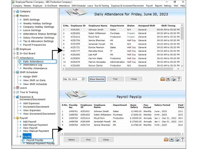The width and height of the screenshot is (198, 149).
Task: Click the Company building icon in tree
Action: click(17, 12)
